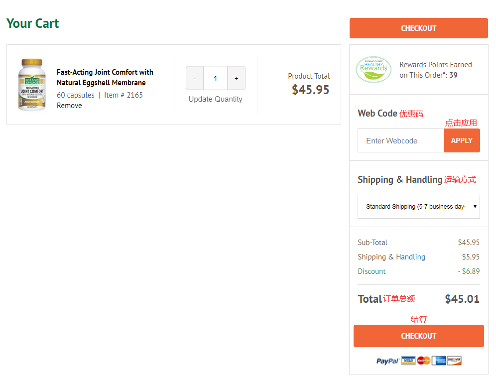Remove the item from the cart

[69, 106]
